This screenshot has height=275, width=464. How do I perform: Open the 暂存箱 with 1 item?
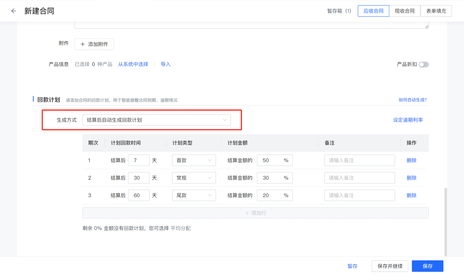[339, 11]
